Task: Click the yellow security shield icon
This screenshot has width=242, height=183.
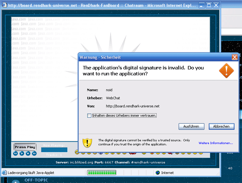Action: pyautogui.click(x=88, y=143)
